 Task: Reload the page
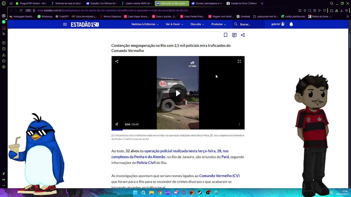coord(21,10)
